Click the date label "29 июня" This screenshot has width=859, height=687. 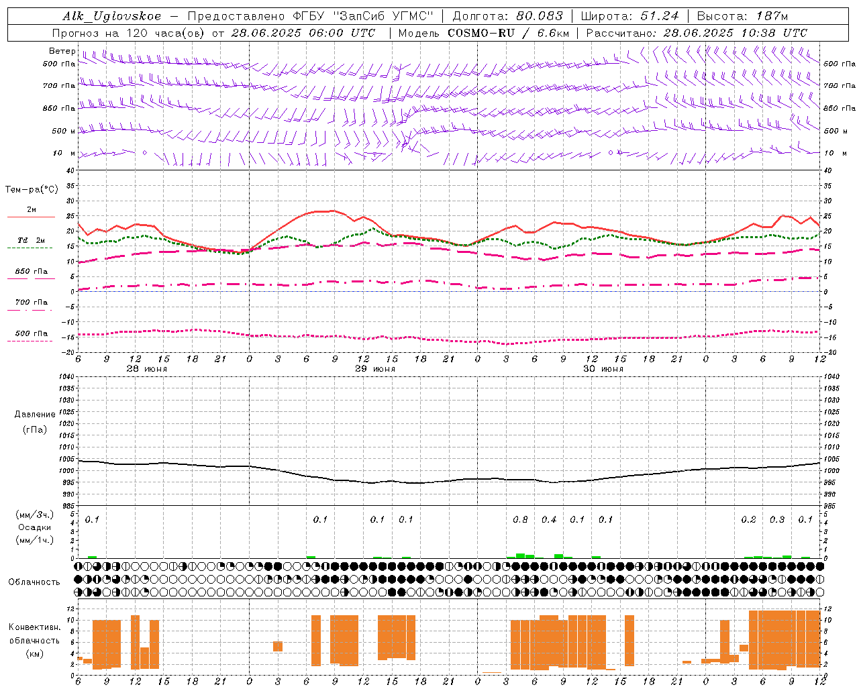375,369
